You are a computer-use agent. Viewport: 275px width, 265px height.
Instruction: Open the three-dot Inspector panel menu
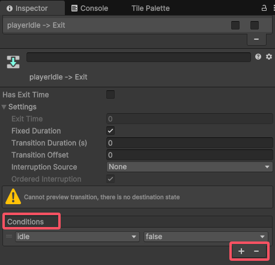(274, 8)
